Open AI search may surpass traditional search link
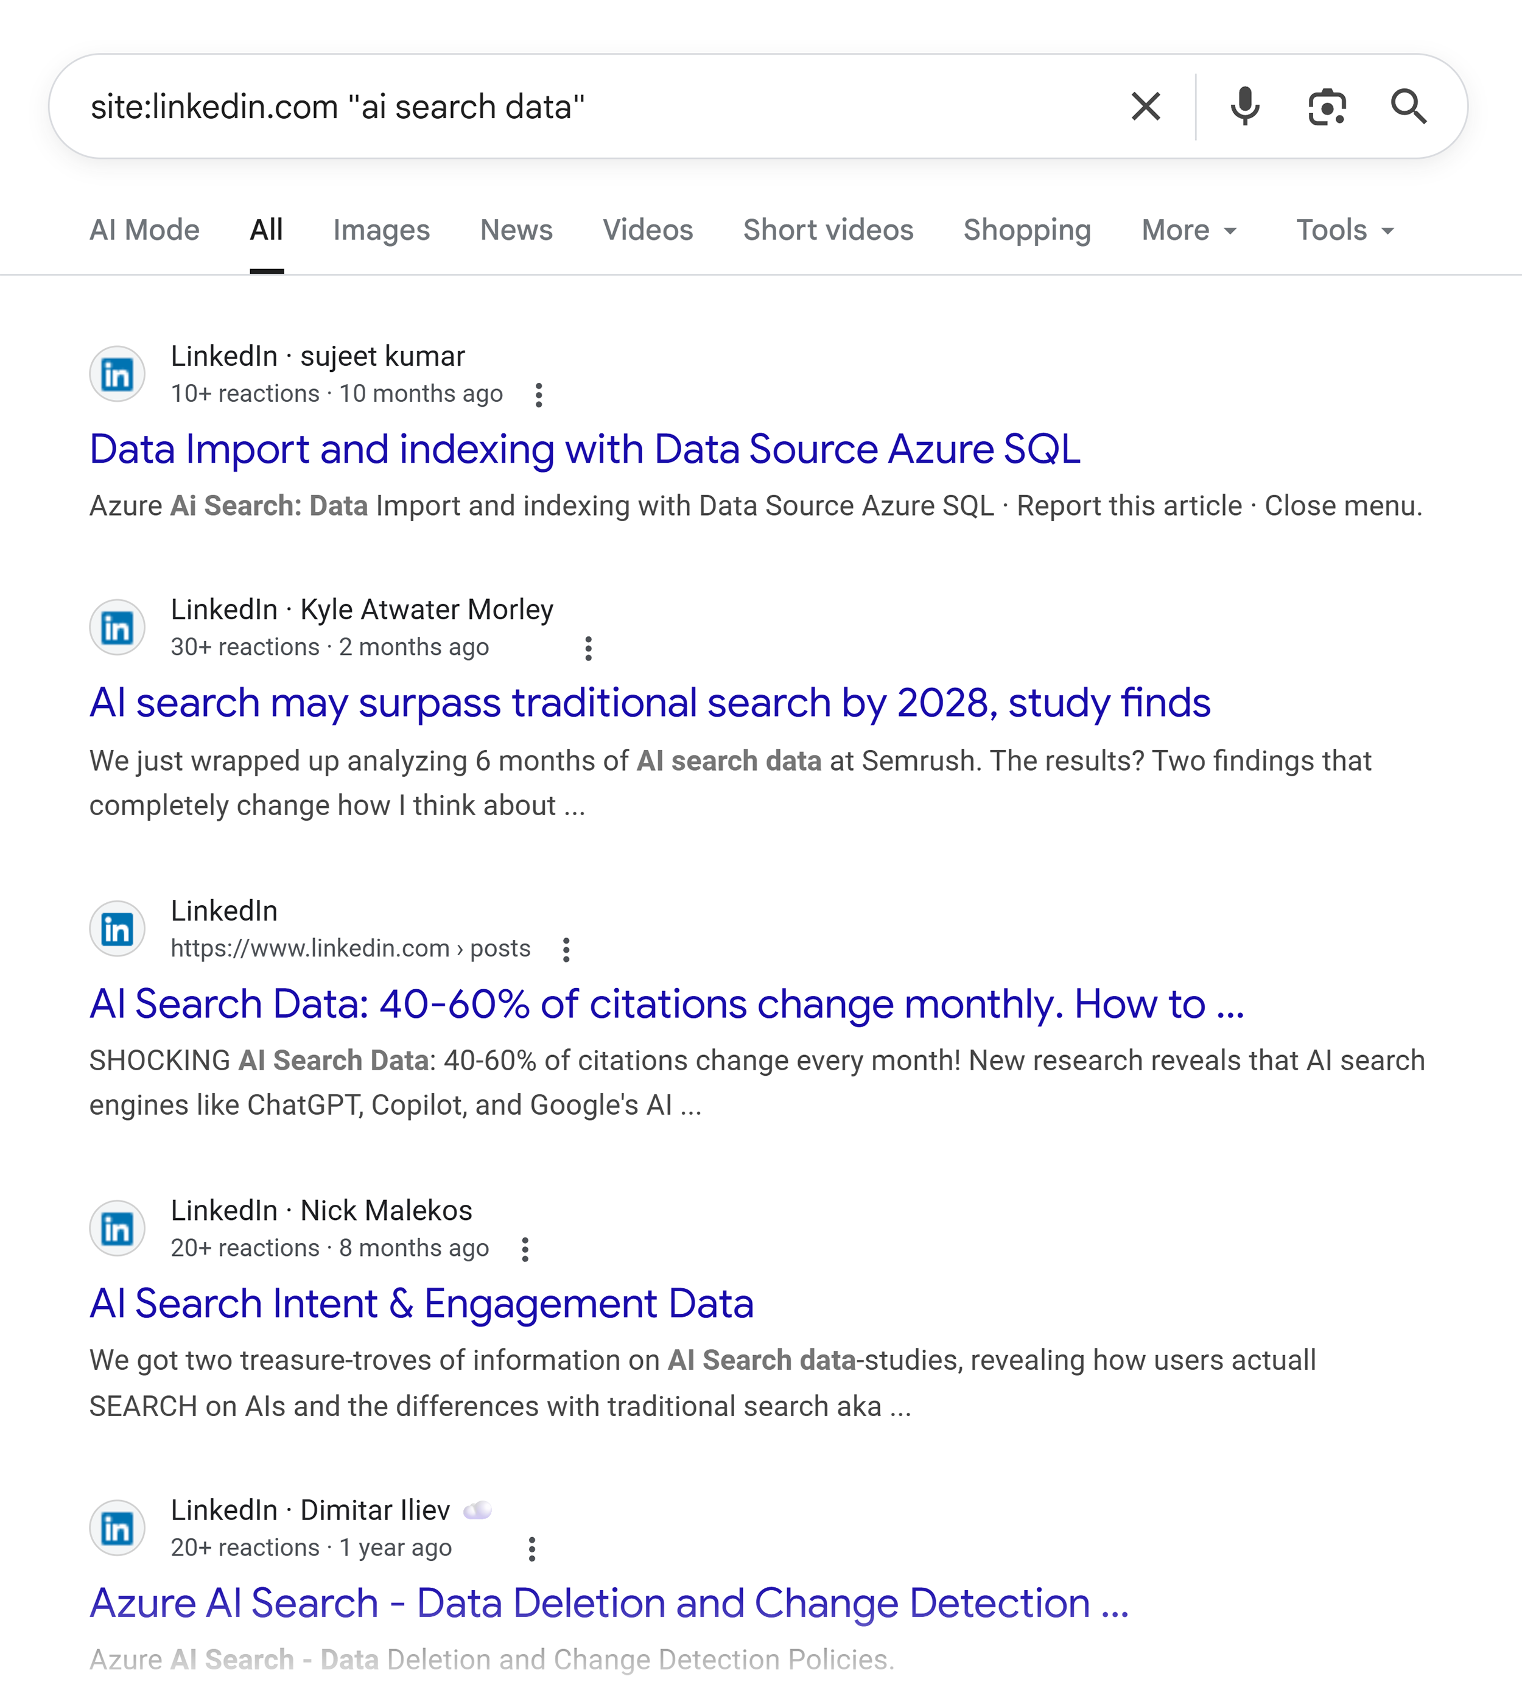Screen dimensions: 1522x1690 pos(650,703)
